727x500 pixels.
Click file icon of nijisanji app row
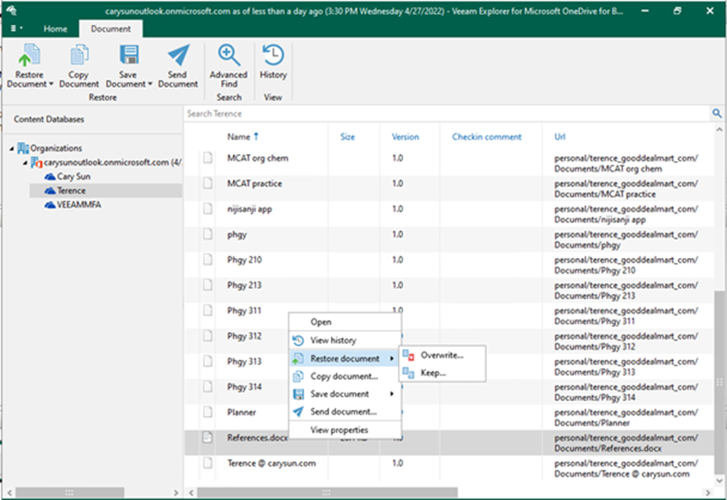tap(208, 209)
